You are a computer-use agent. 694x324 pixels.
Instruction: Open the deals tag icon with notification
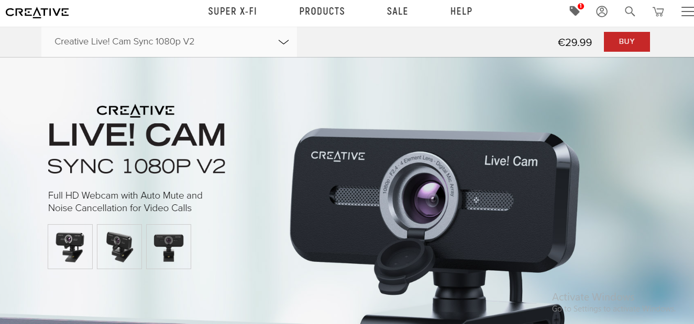coord(575,11)
